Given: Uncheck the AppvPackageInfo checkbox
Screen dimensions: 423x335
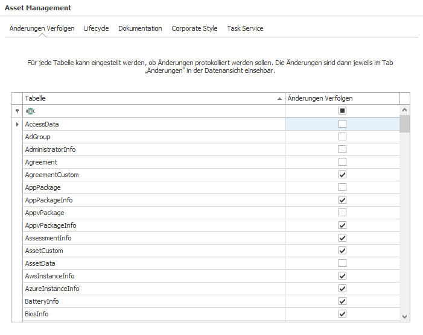Looking at the screenshot, I should pyautogui.click(x=342, y=225).
